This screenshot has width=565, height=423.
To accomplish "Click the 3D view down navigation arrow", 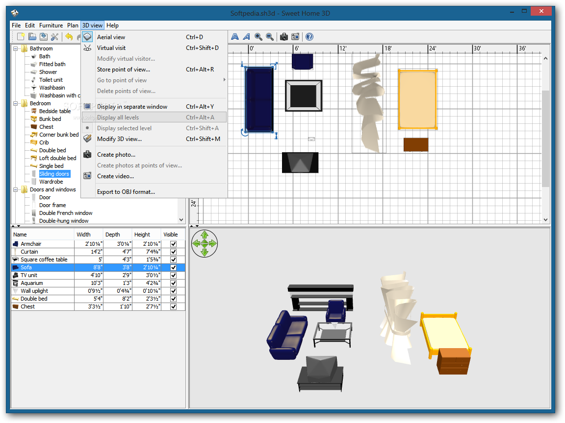I will (205, 252).
